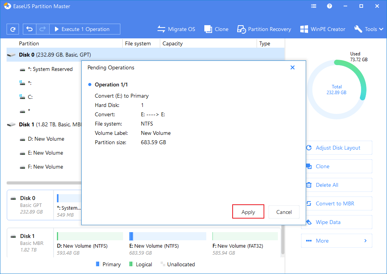Click the redo arrow icon
Viewport: 387px width, 274px height.
pos(43,29)
